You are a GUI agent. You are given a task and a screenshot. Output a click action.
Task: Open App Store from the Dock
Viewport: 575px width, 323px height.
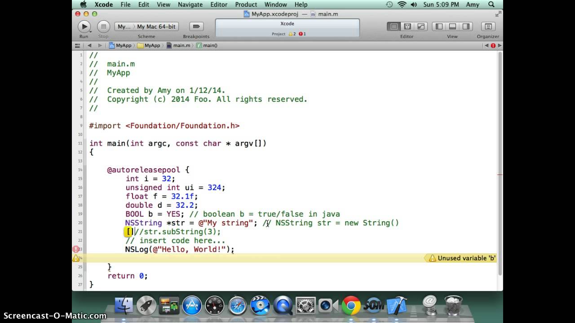(192, 306)
